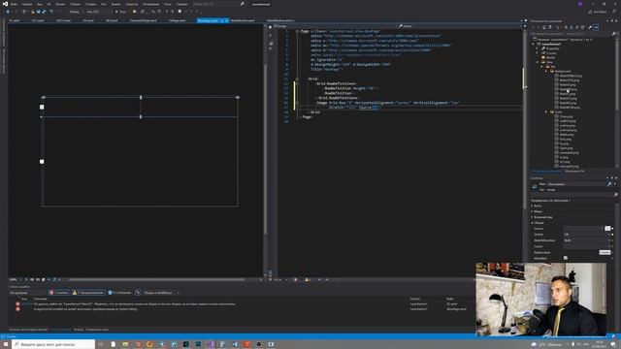This screenshot has width=621, height=349.
Task: Select the View folder in Solution Explorer
Action: (x=549, y=62)
